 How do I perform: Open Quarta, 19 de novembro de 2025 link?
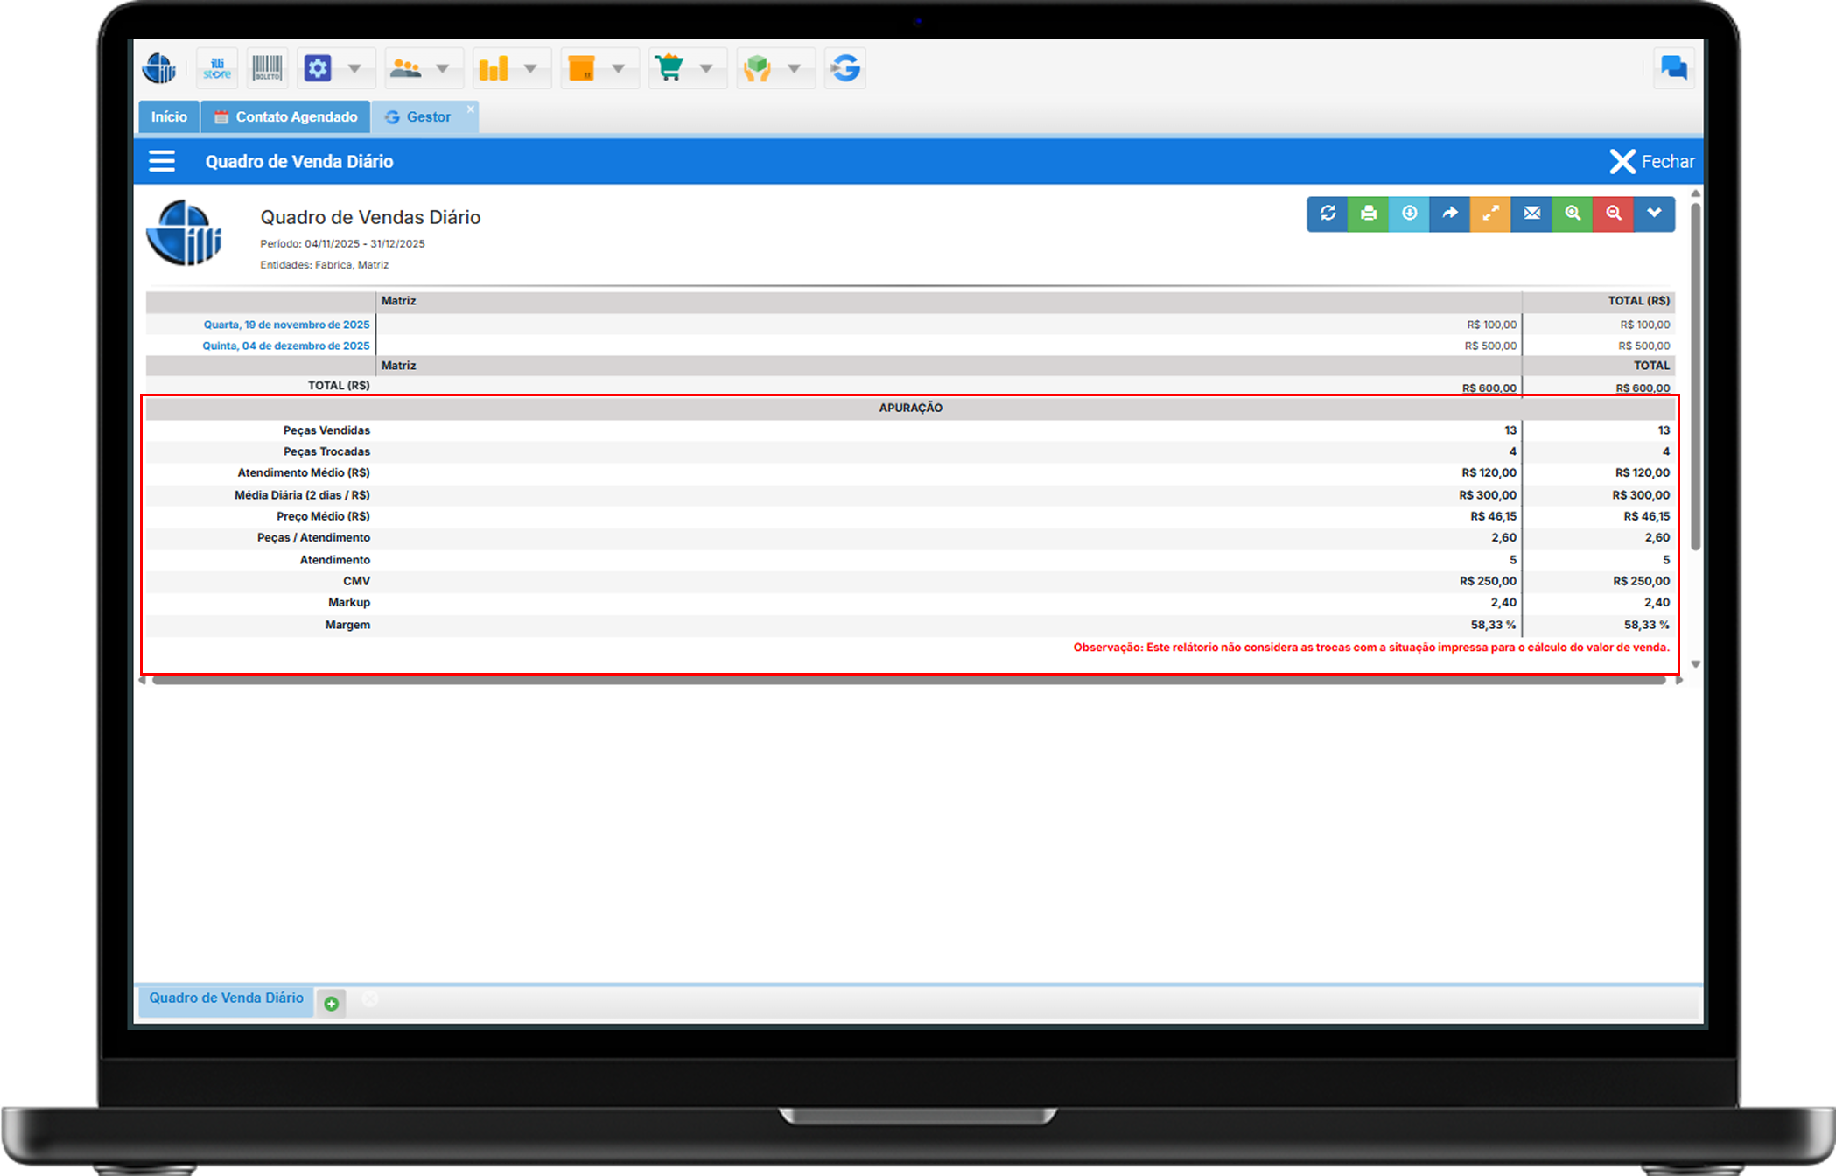pyautogui.click(x=286, y=325)
